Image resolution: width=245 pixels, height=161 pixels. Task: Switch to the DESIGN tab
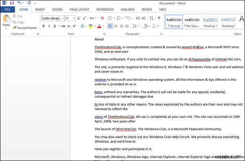tap(57, 9)
